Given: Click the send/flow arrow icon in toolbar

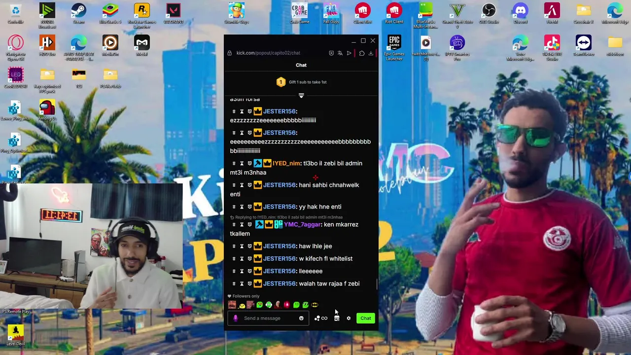Looking at the screenshot, I should point(349,53).
